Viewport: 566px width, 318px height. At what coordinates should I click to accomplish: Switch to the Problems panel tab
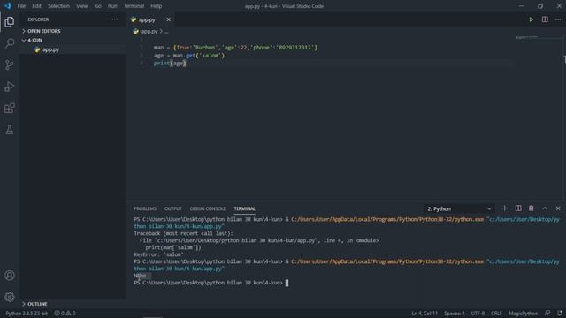point(145,208)
